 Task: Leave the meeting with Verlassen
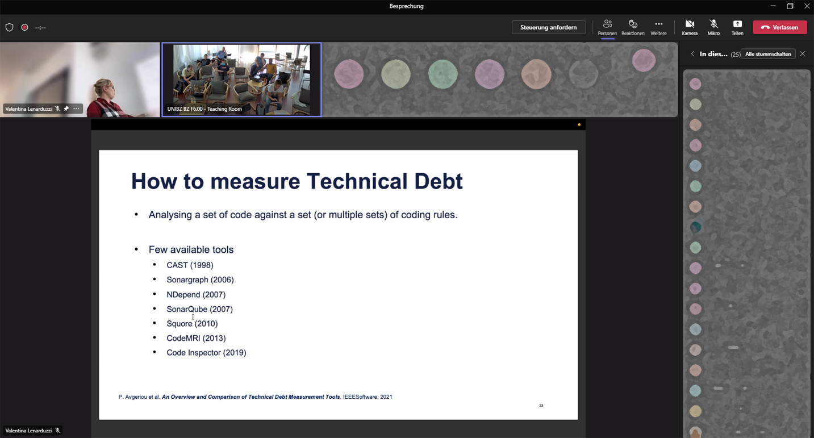coord(779,27)
